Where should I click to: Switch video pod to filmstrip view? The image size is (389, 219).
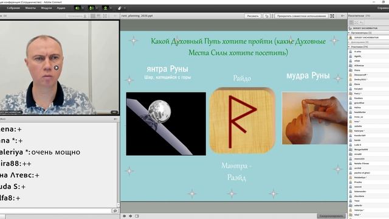click(98, 16)
